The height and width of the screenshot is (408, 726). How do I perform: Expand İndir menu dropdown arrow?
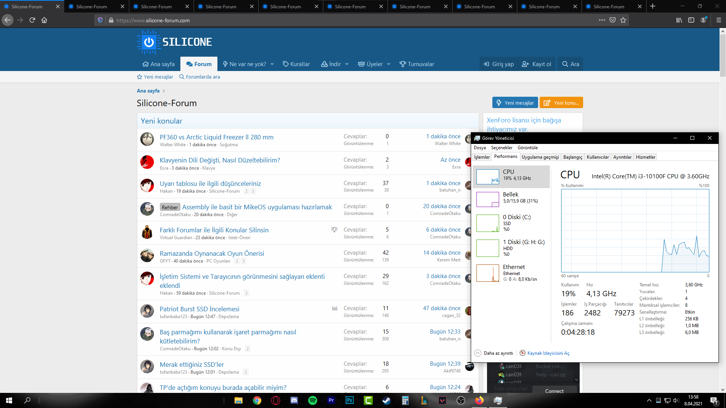coord(347,64)
